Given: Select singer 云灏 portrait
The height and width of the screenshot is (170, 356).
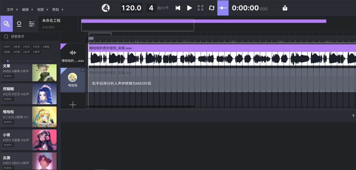Looking at the screenshot, I should click(x=44, y=161).
